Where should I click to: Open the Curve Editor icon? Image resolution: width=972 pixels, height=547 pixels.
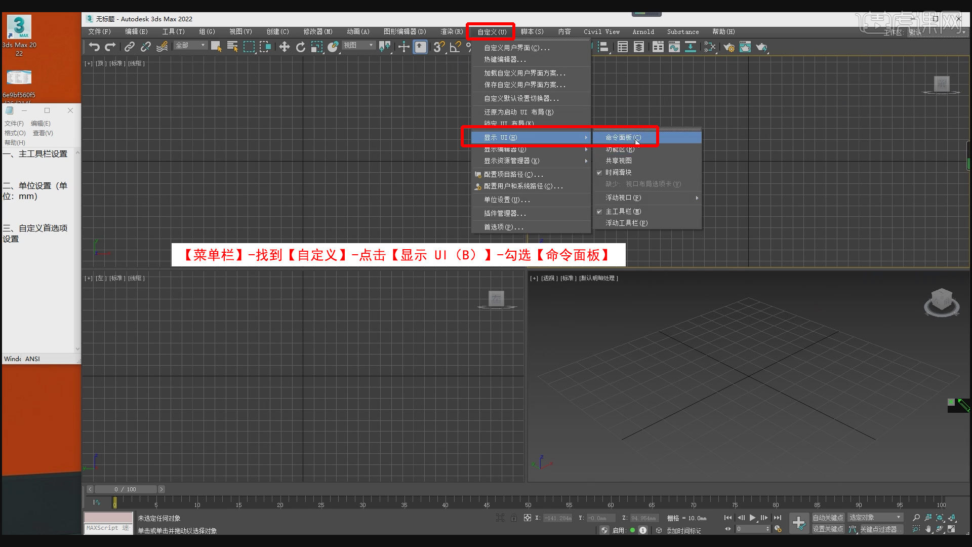pos(674,47)
